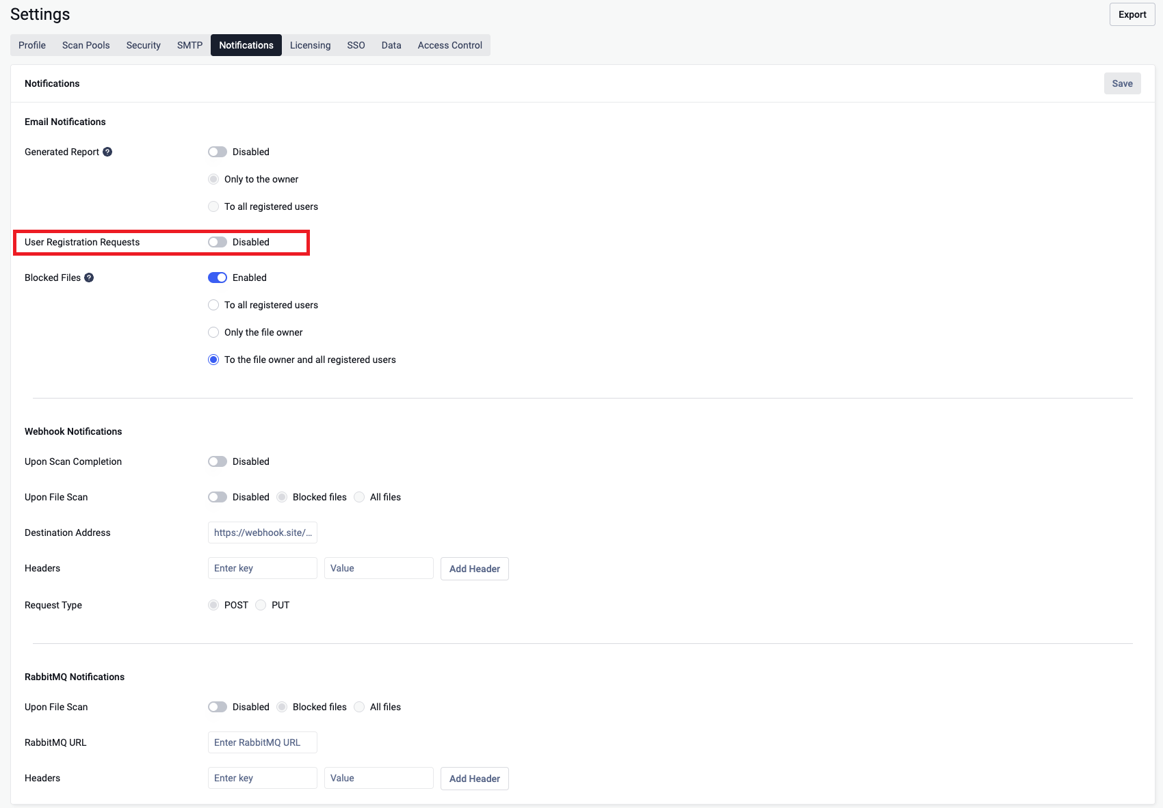Focus the Webhook header Value field
This screenshot has height=808, width=1163.
tap(379, 568)
